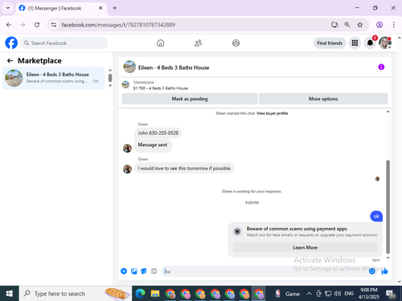This screenshot has height=301, width=402.
Task: Click the sent ok message bubble
Action: click(x=376, y=216)
